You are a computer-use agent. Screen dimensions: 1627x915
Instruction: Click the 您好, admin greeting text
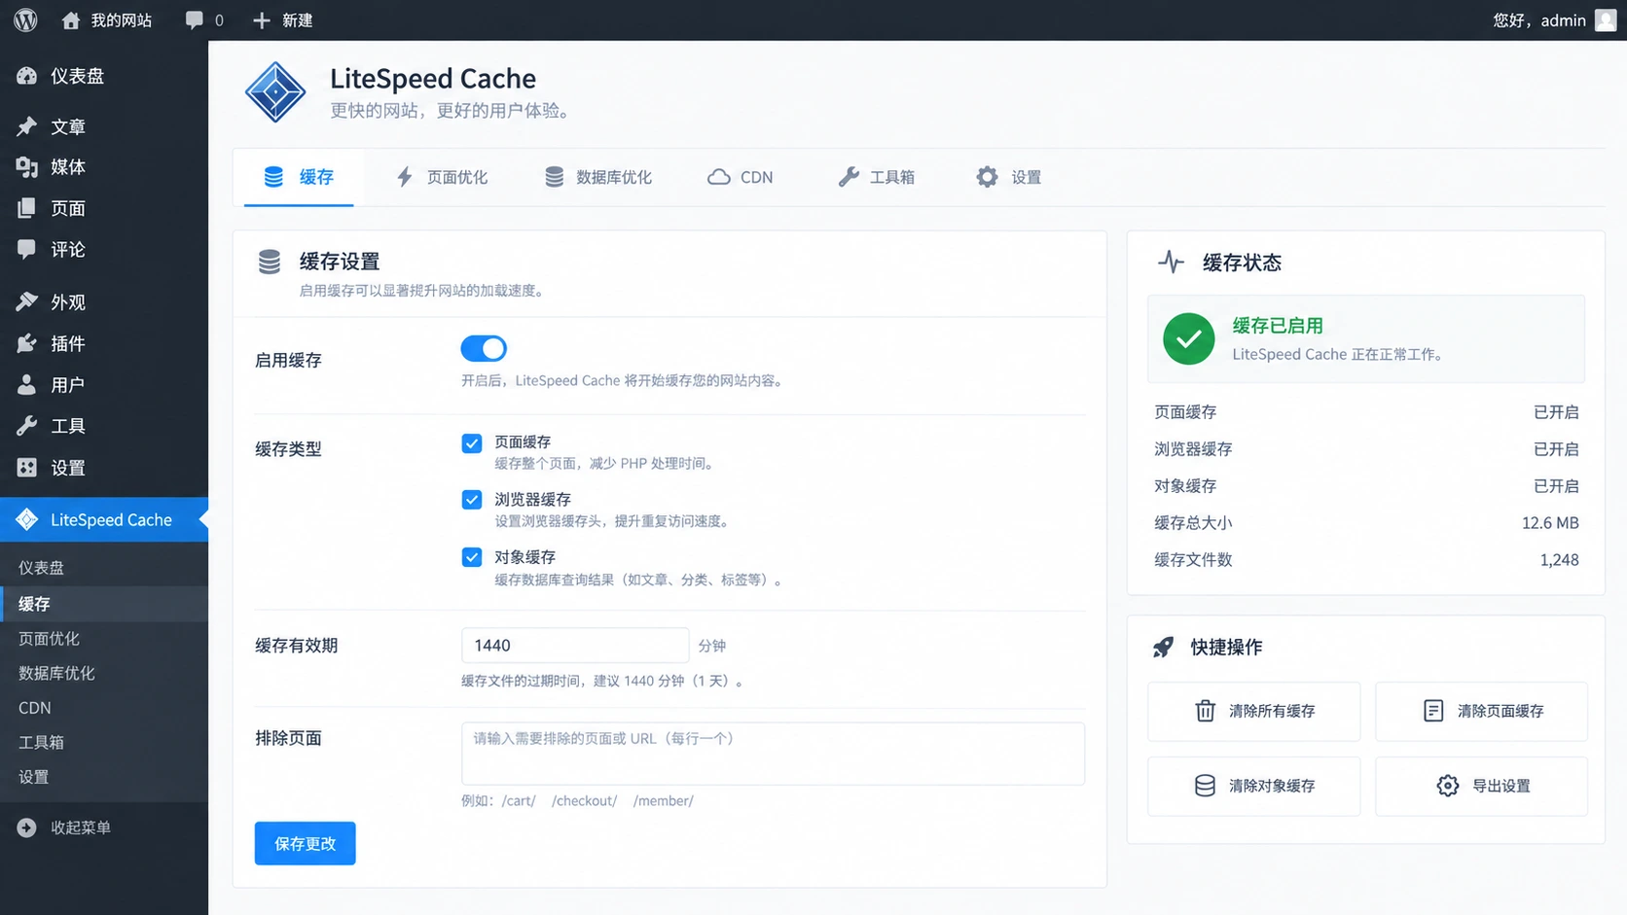[x=1539, y=20]
